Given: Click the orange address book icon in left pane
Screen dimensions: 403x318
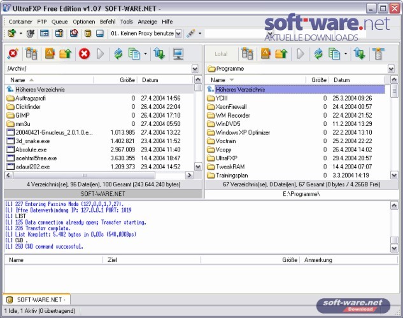Looking at the screenshot, I should (x=50, y=53).
